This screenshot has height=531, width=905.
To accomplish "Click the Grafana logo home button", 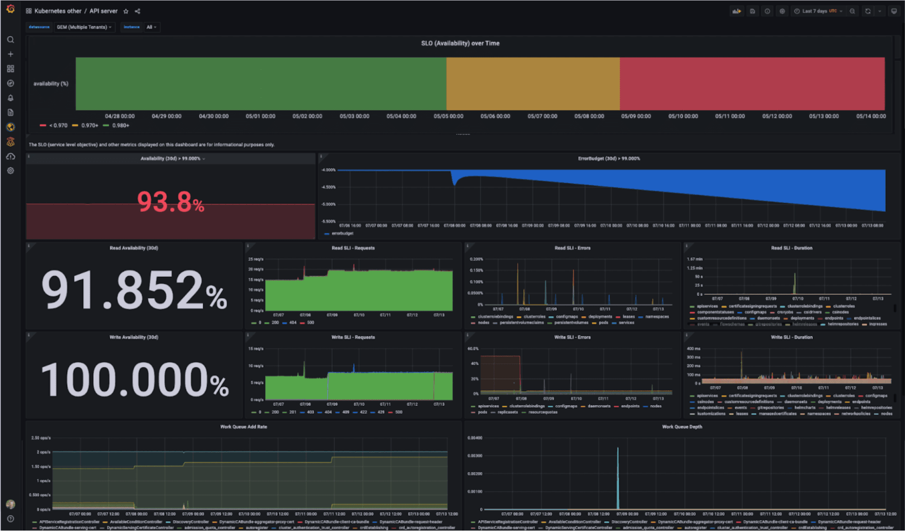I will (10, 9).
